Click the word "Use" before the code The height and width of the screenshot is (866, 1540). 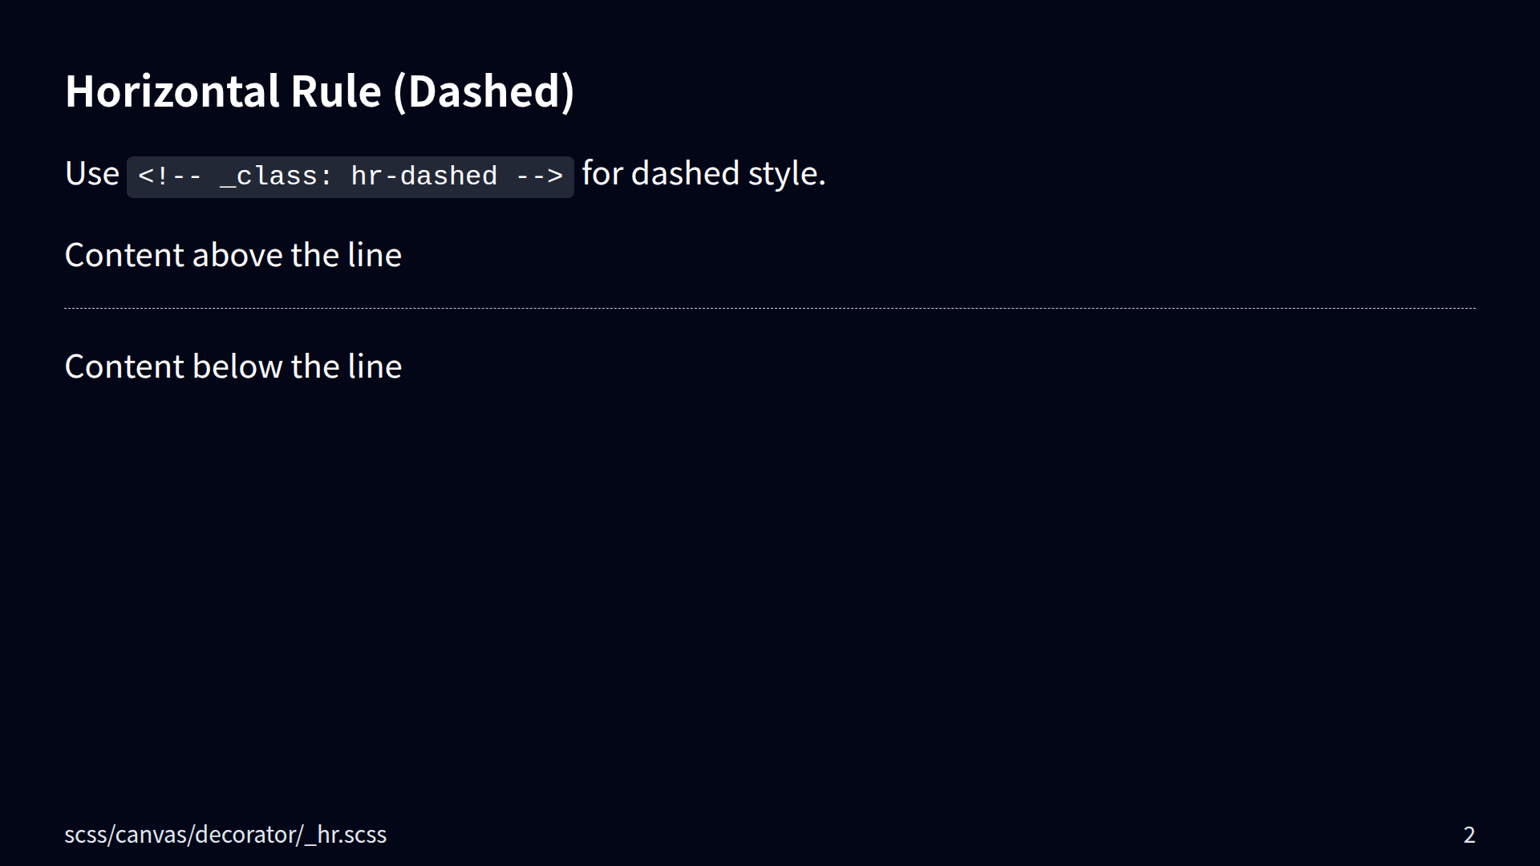tap(91, 173)
